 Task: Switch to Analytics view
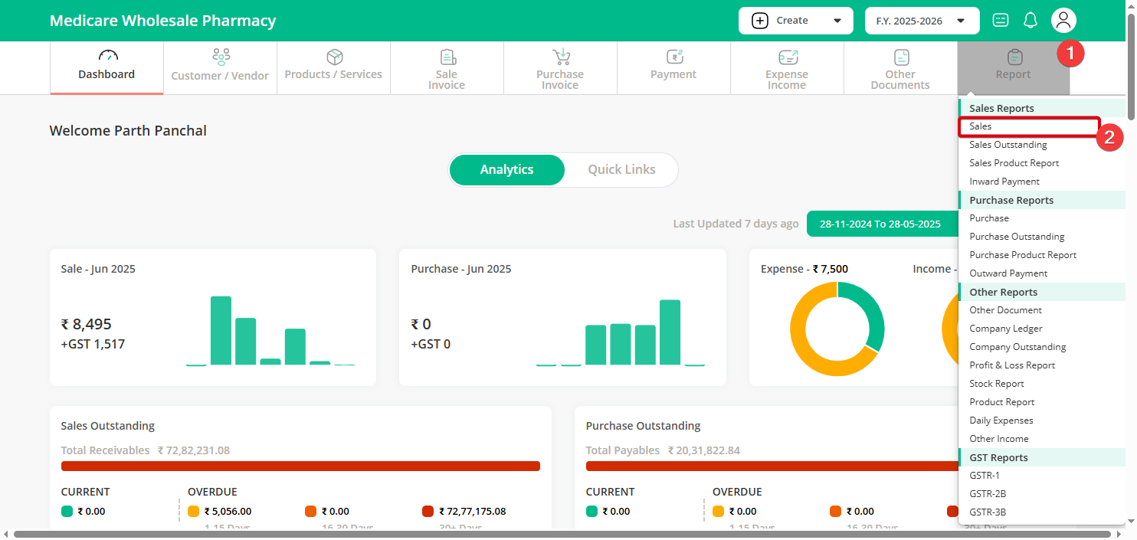[506, 170]
